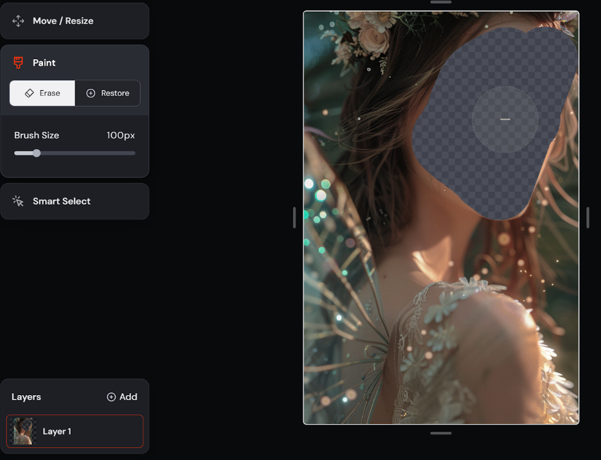
Task: Switch paint mode to Restore
Action: pyautogui.click(x=108, y=93)
